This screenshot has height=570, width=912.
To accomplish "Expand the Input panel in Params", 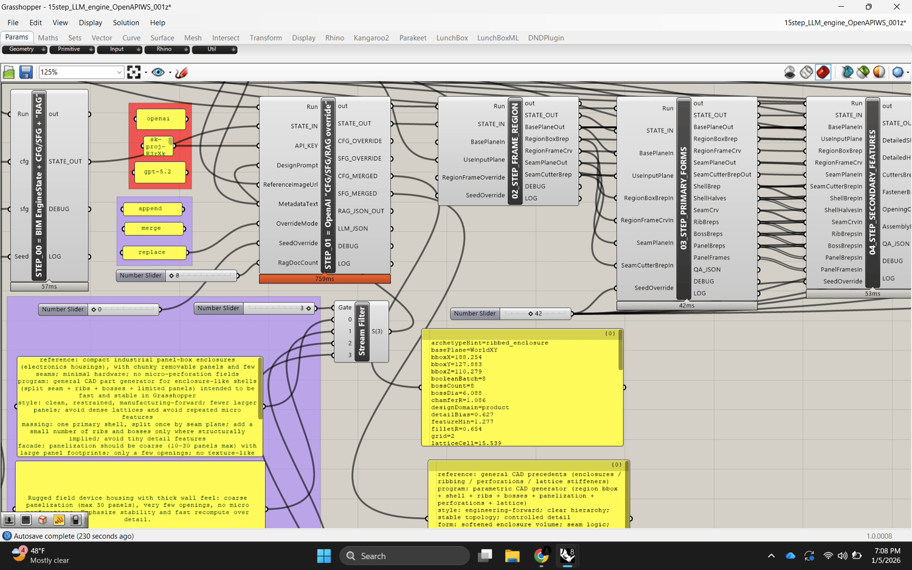I will [138, 49].
